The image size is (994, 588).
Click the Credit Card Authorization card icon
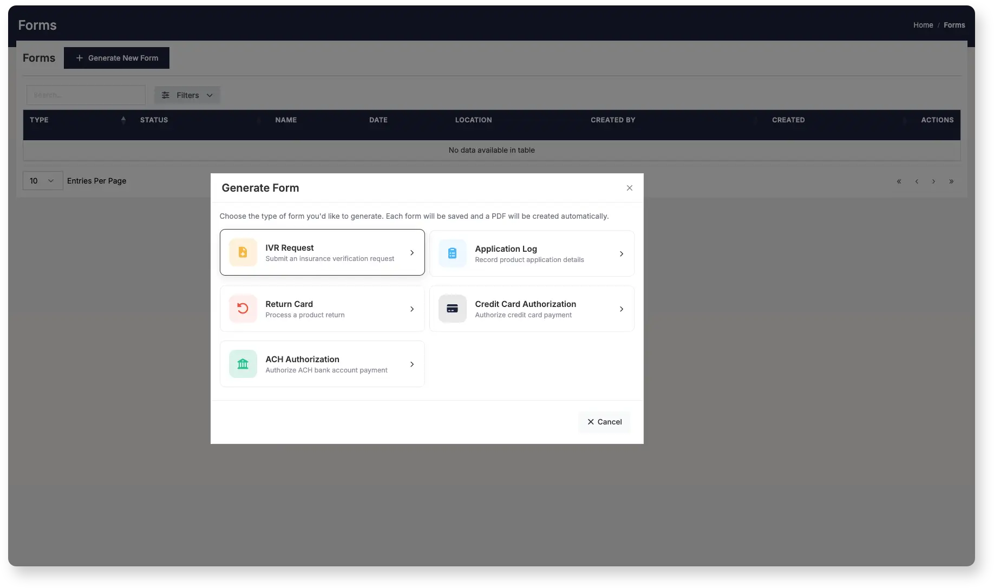[x=452, y=309]
